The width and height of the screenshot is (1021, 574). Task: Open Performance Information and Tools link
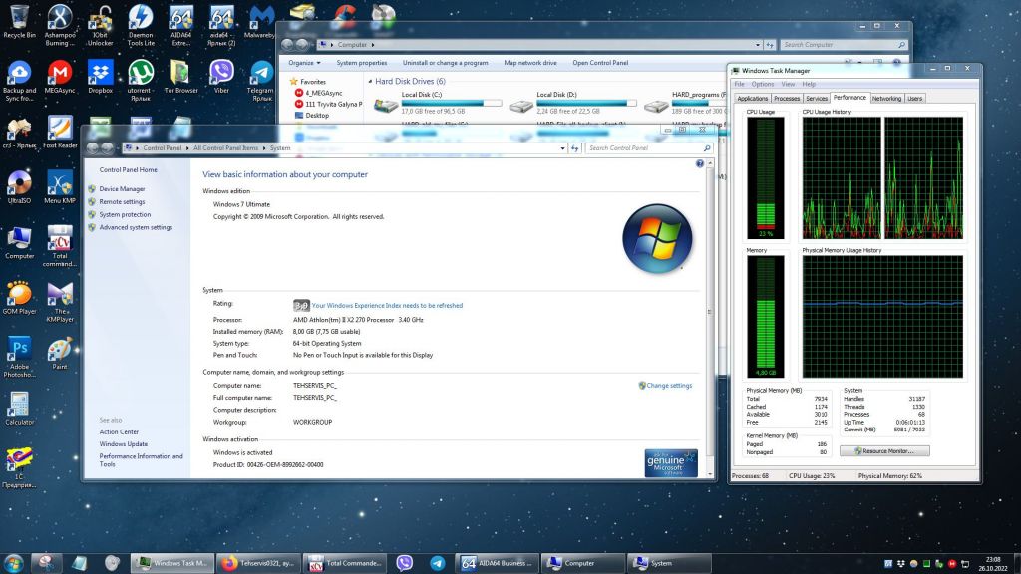click(x=141, y=460)
